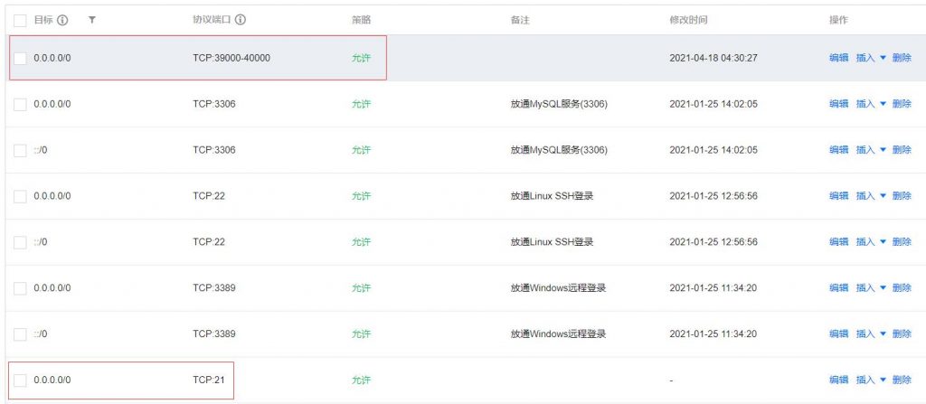Click the 策略 column header

coord(362,20)
